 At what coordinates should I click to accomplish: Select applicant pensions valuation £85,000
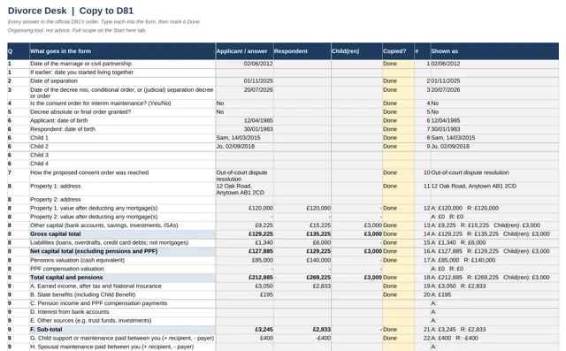click(244, 261)
